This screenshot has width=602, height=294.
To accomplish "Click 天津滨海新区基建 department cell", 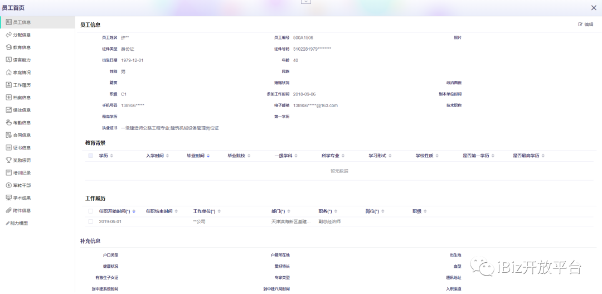I will point(291,221).
